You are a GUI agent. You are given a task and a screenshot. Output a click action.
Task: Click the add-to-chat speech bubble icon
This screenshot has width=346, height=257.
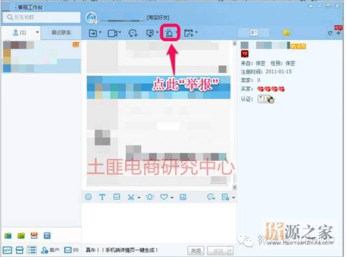[133, 33]
